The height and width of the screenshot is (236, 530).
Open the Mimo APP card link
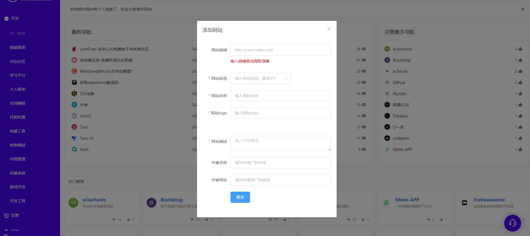point(407,200)
